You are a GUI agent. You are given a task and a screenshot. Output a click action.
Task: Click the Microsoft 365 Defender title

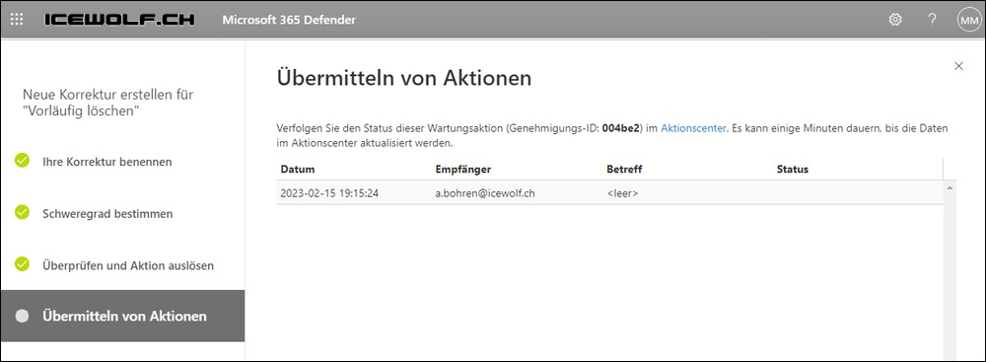(x=289, y=20)
